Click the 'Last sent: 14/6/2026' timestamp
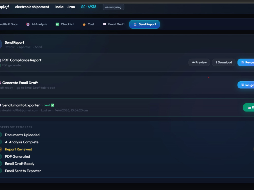The width and height of the screenshot is (254, 190). coord(64,110)
